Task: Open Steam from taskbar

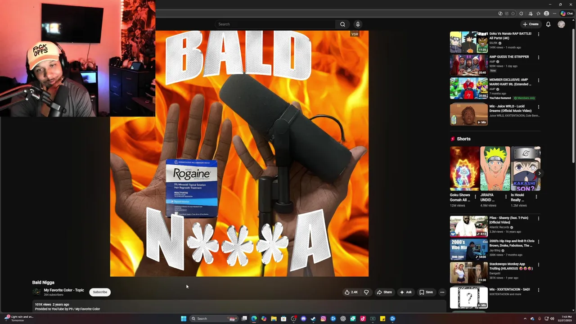Action: pyautogui.click(x=313, y=319)
